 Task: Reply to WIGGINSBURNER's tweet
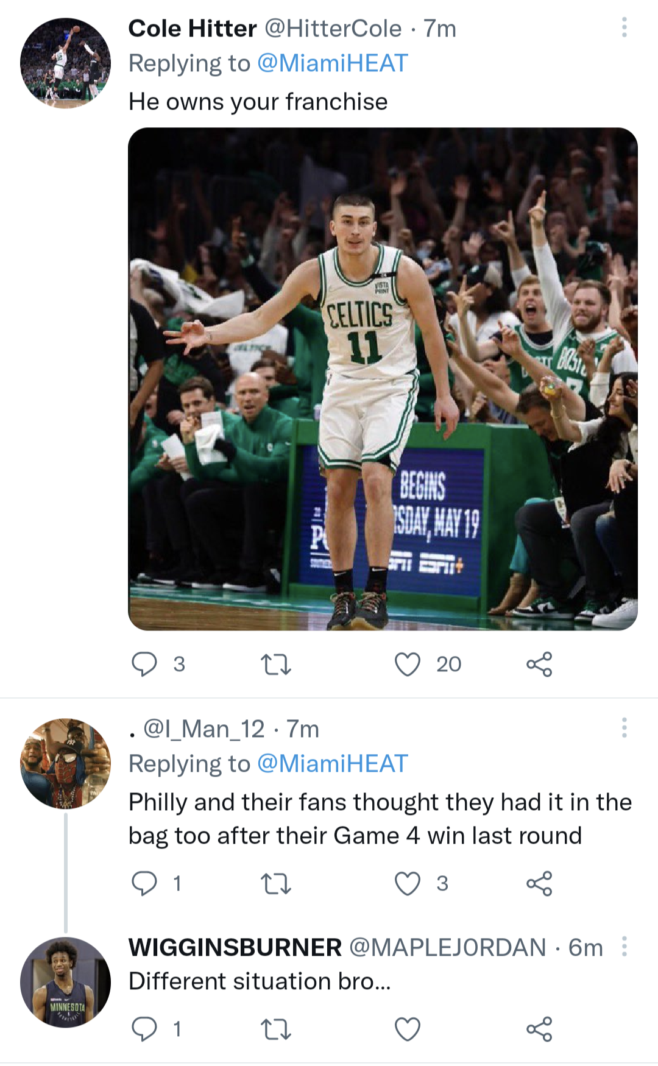pos(144,1029)
